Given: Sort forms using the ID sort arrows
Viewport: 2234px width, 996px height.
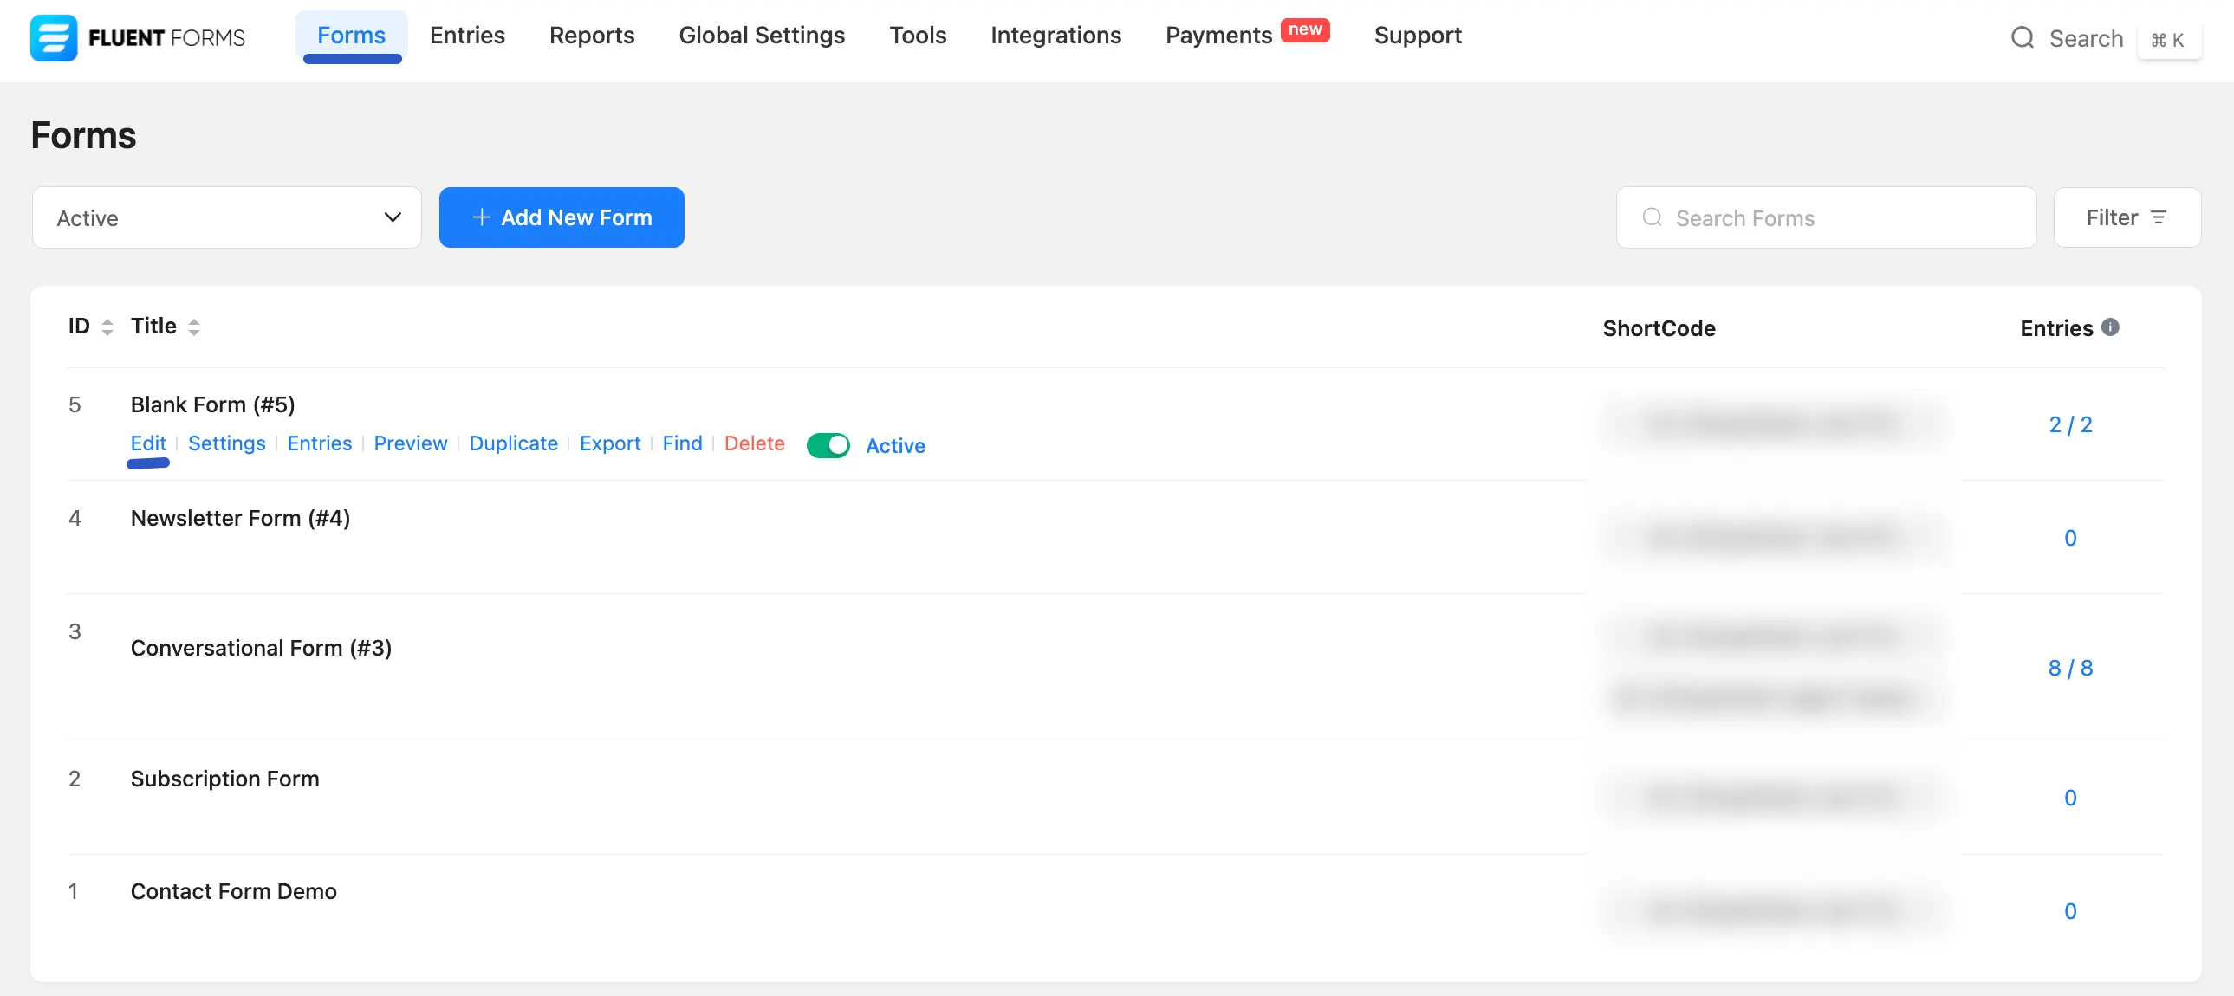Looking at the screenshot, I should pos(107,327).
